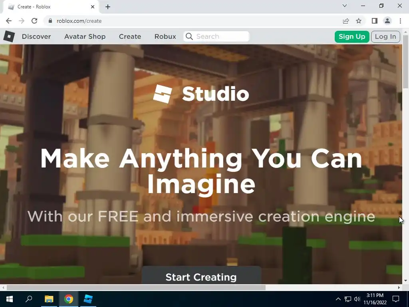The height and width of the screenshot is (307, 409).
Task: Open Chrome side panel icon
Action: 375,21
